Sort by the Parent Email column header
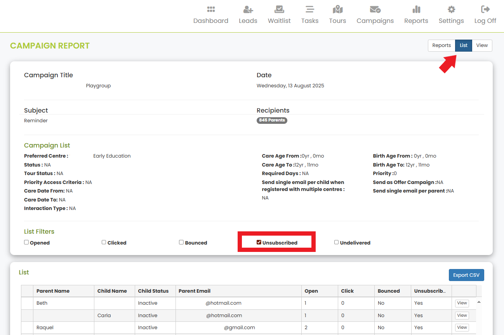504x335 pixels. pos(195,291)
